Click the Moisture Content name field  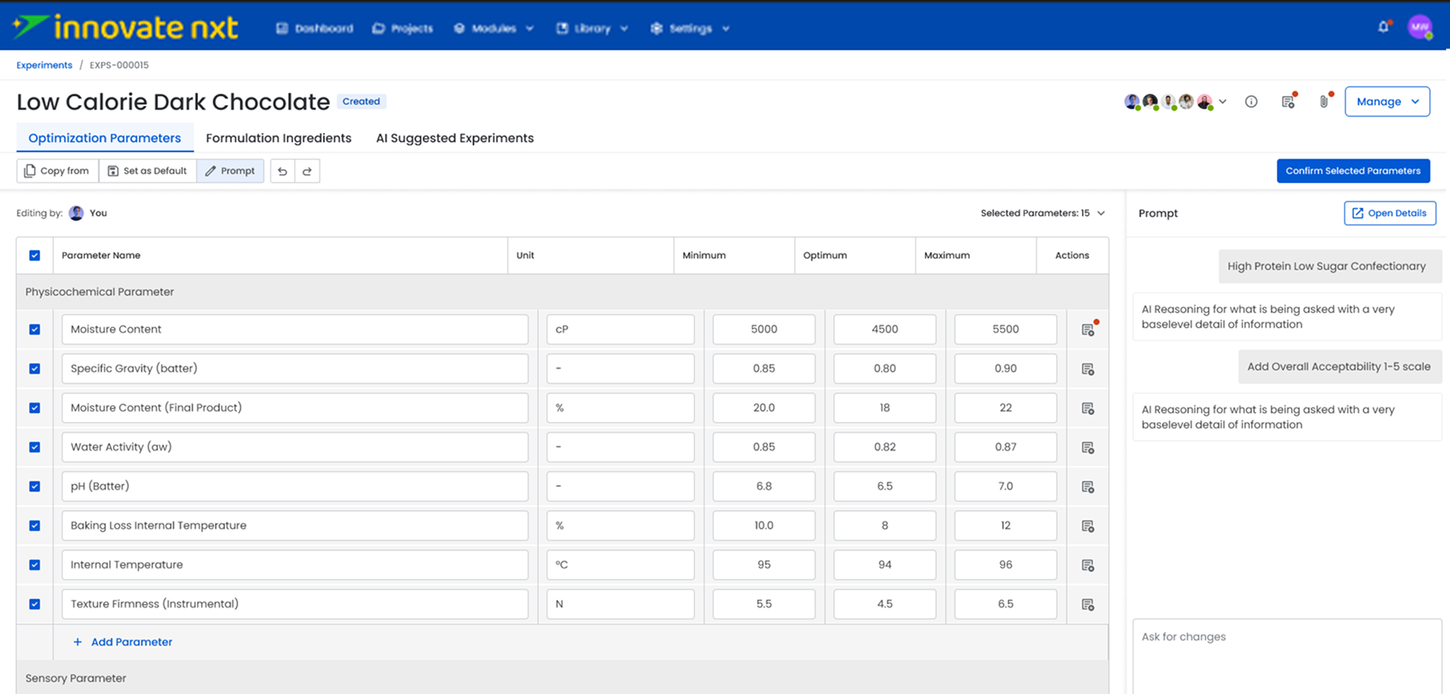(x=295, y=329)
